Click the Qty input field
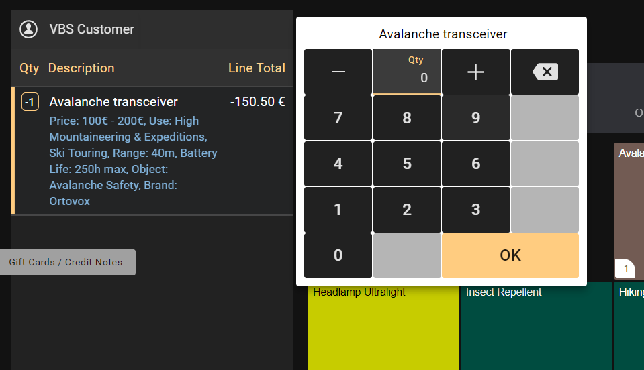The height and width of the screenshot is (370, 644). (x=407, y=72)
